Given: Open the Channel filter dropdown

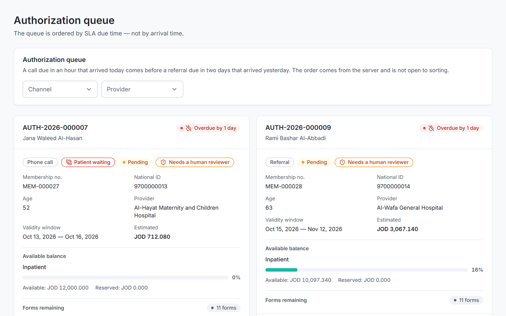Looking at the screenshot, I should 60,89.
